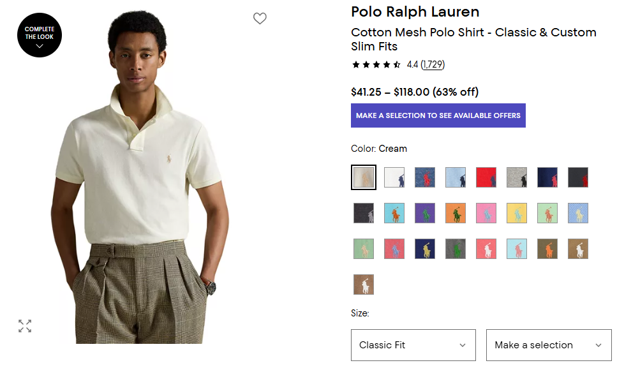Pick the heather gray swatch with black pony

point(517,177)
